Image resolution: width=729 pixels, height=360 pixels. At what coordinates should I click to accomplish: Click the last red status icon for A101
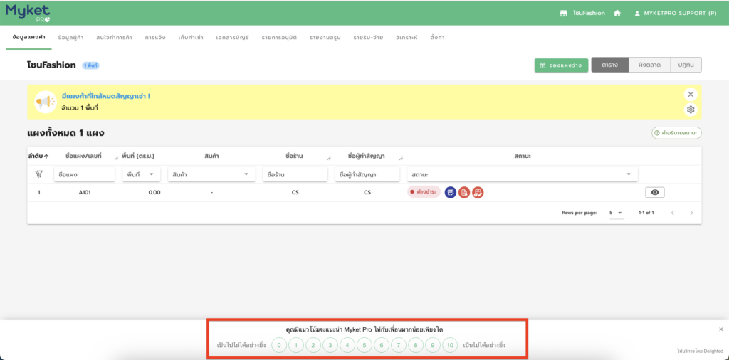478,192
